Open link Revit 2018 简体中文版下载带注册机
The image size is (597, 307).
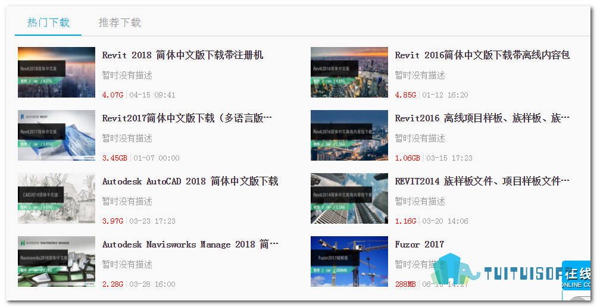[183, 55]
